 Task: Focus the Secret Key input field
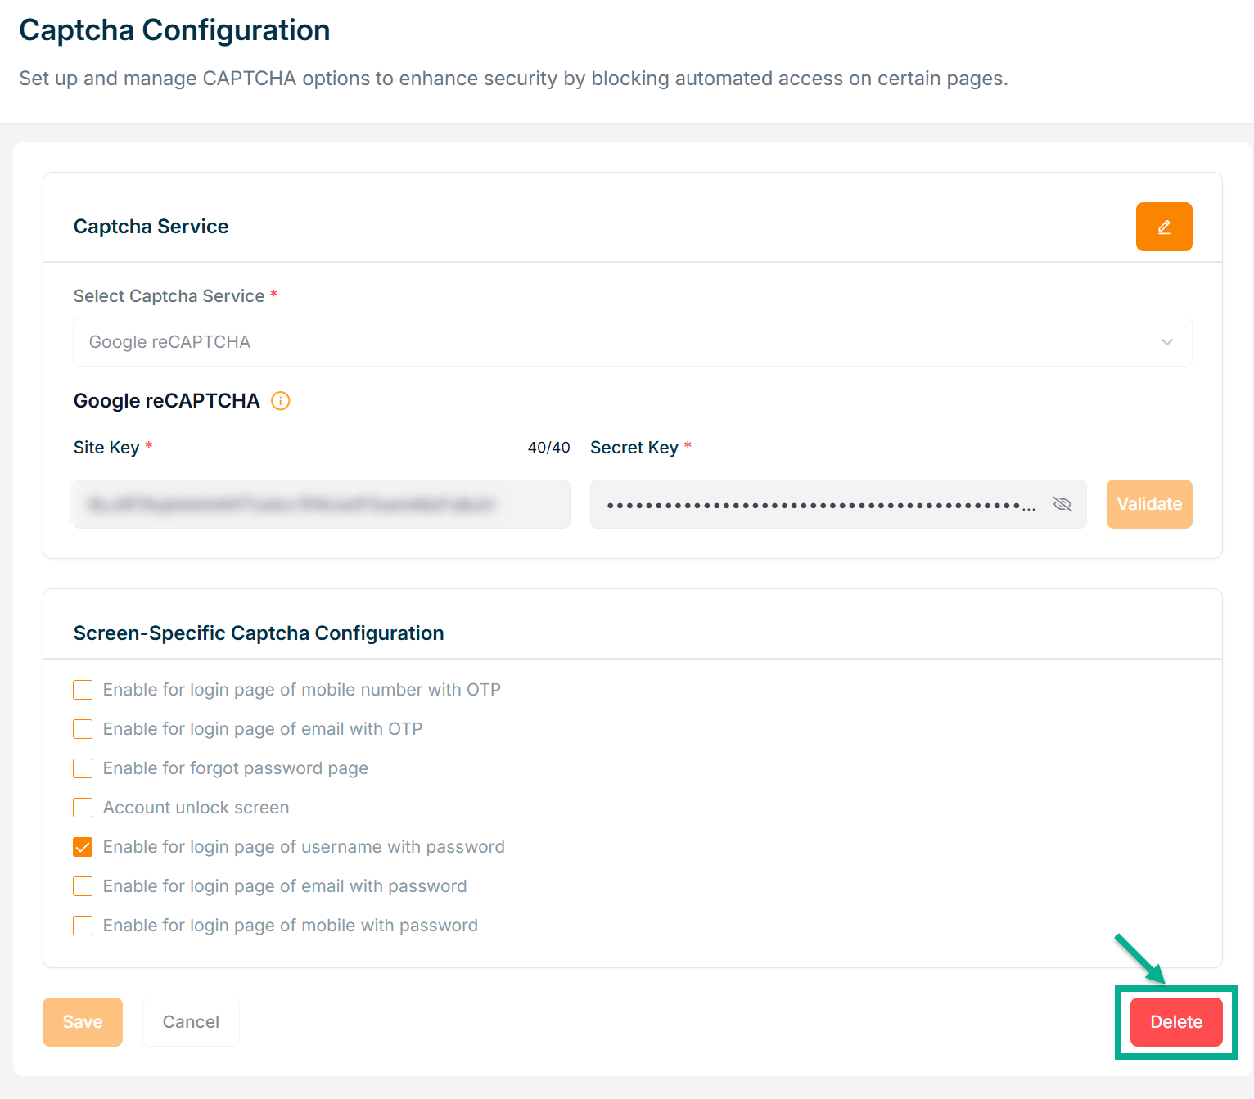[x=819, y=504]
